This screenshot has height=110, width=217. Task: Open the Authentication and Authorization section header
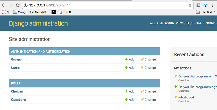(41, 51)
